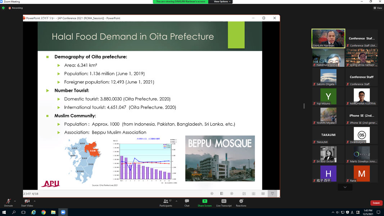Leave the meeting
Viewport: 384px width, 216px height.
(x=376, y=203)
